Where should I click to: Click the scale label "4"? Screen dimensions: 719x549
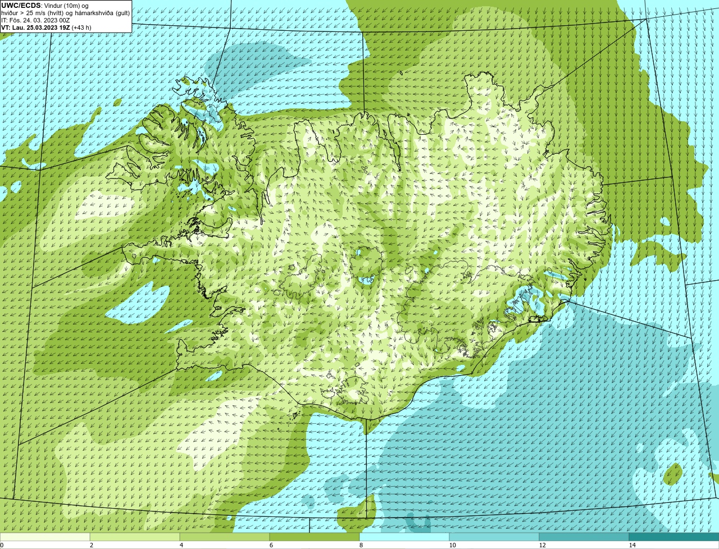[181, 545]
